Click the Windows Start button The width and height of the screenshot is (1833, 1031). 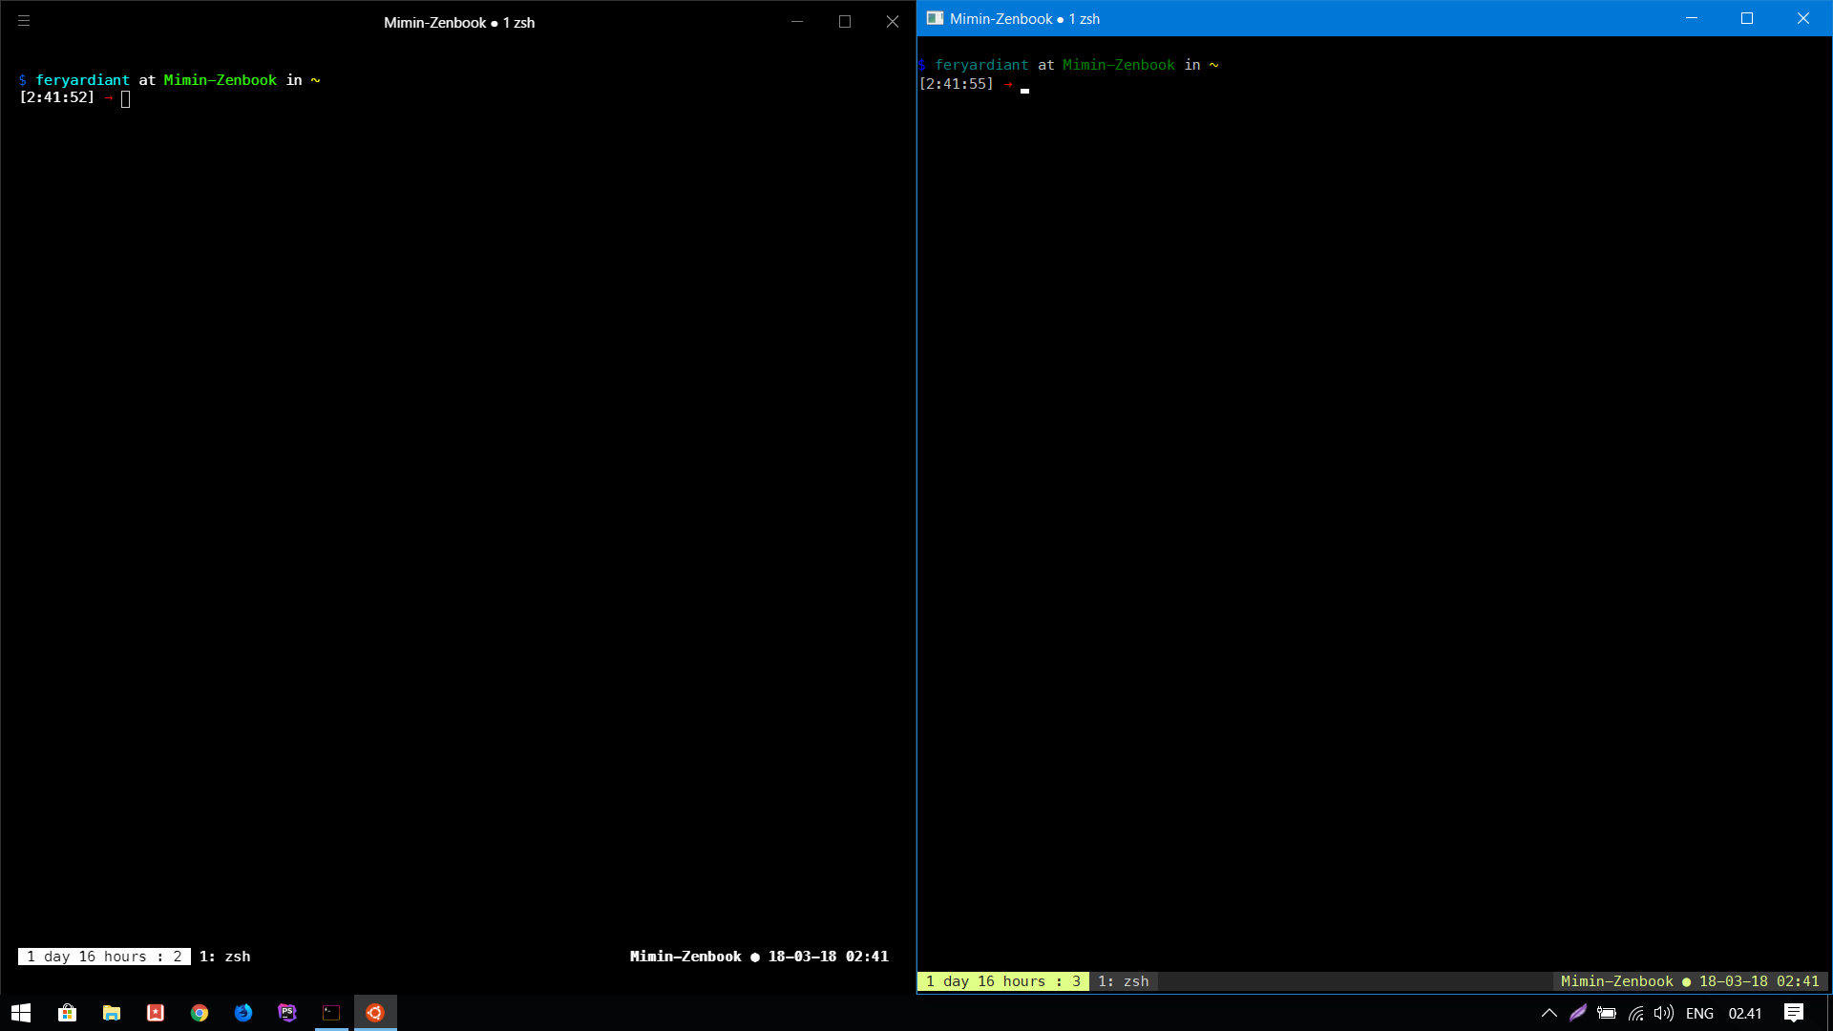click(21, 1013)
